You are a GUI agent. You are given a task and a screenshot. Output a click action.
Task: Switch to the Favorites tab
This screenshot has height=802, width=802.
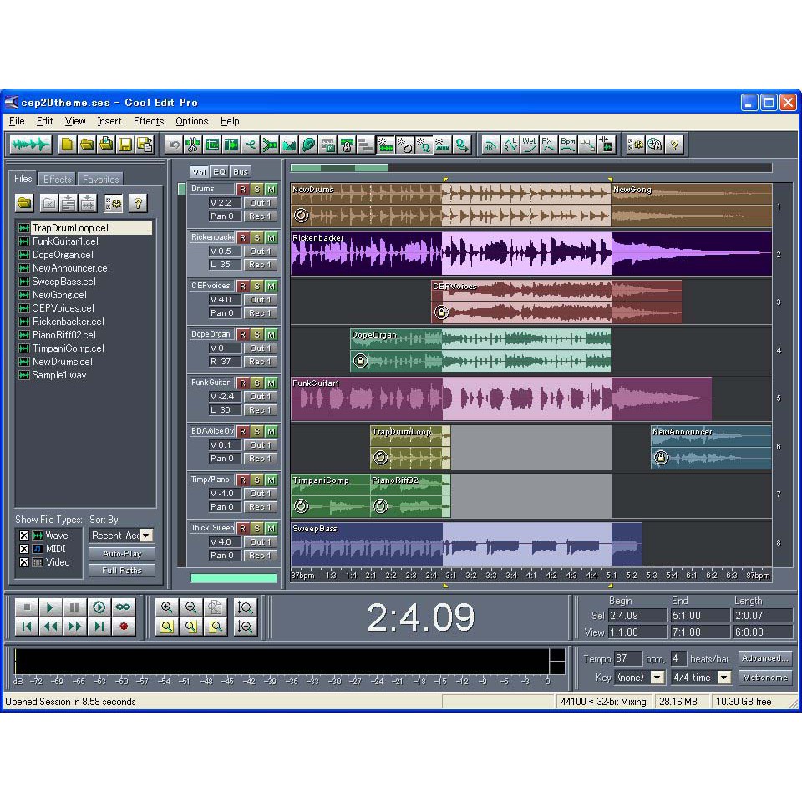coord(100,179)
